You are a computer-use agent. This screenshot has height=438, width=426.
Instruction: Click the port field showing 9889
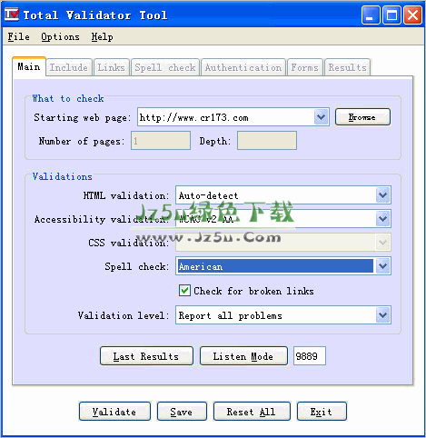coord(310,356)
